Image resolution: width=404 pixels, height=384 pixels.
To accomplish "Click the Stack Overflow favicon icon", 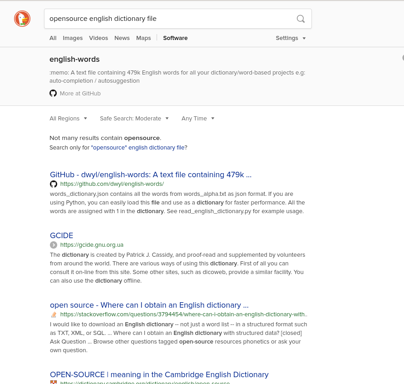I will click(x=54, y=314).
